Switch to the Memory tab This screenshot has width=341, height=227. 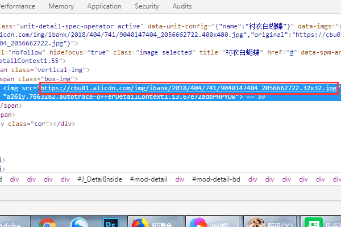click(61, 6)
